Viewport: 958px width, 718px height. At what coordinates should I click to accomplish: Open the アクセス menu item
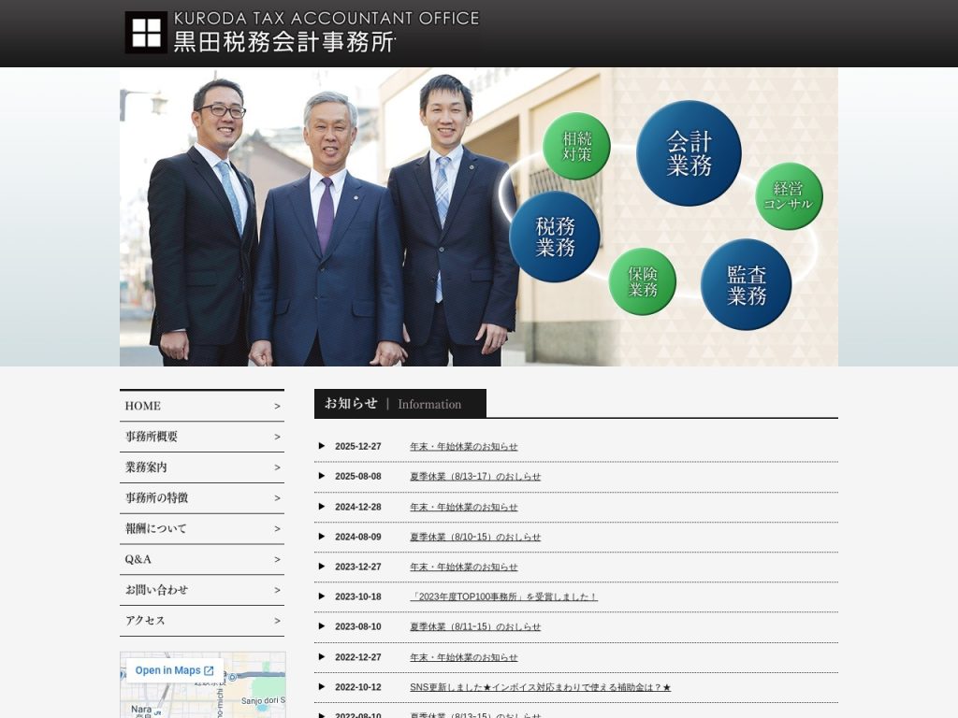tap(202, 621)
